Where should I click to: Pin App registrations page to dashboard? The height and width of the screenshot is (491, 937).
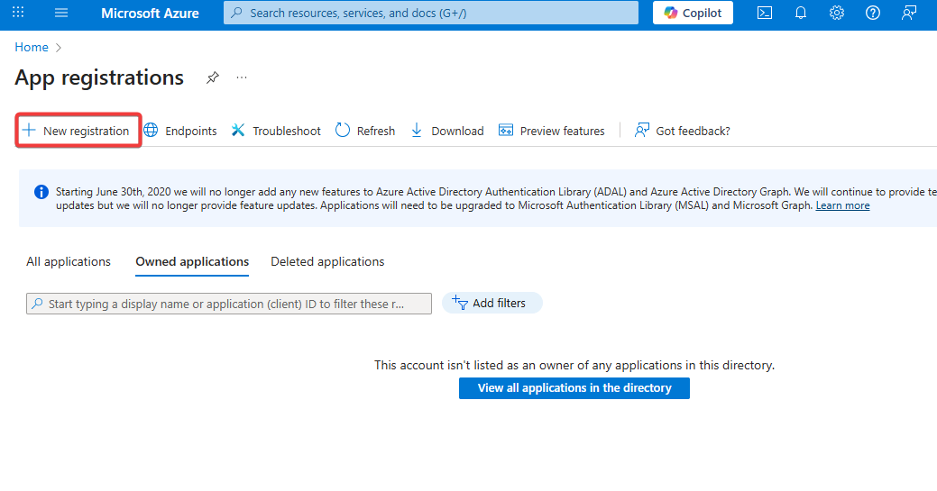point(212,77)
